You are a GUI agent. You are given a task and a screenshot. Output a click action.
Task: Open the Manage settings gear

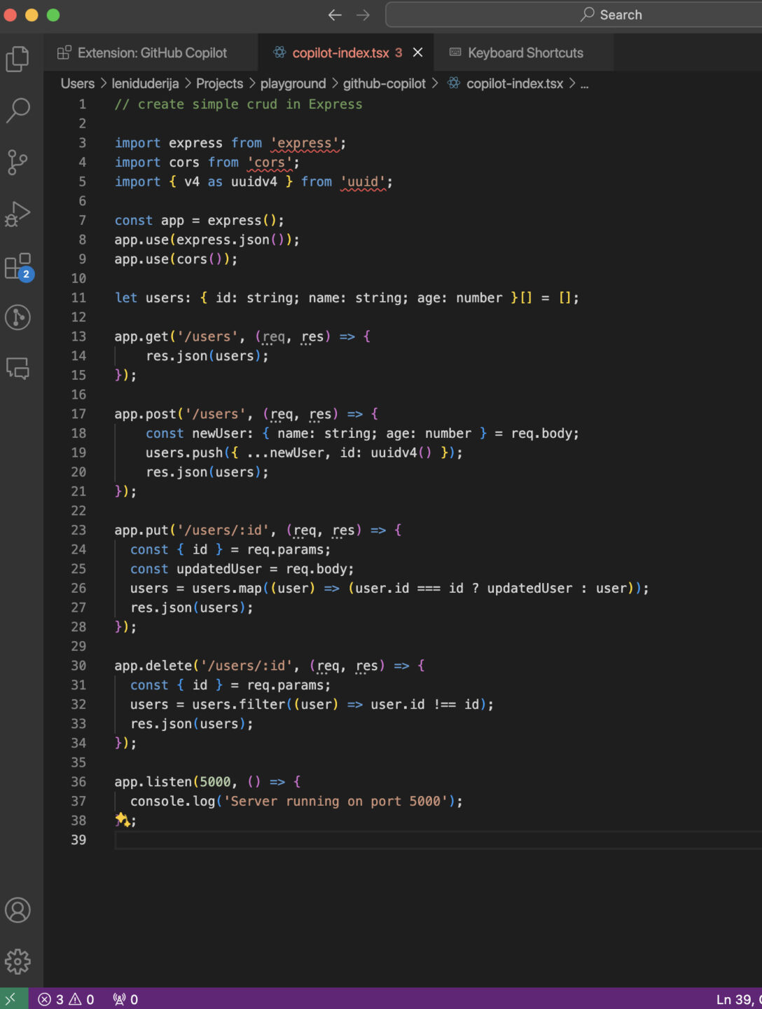[x=18, y=961]
